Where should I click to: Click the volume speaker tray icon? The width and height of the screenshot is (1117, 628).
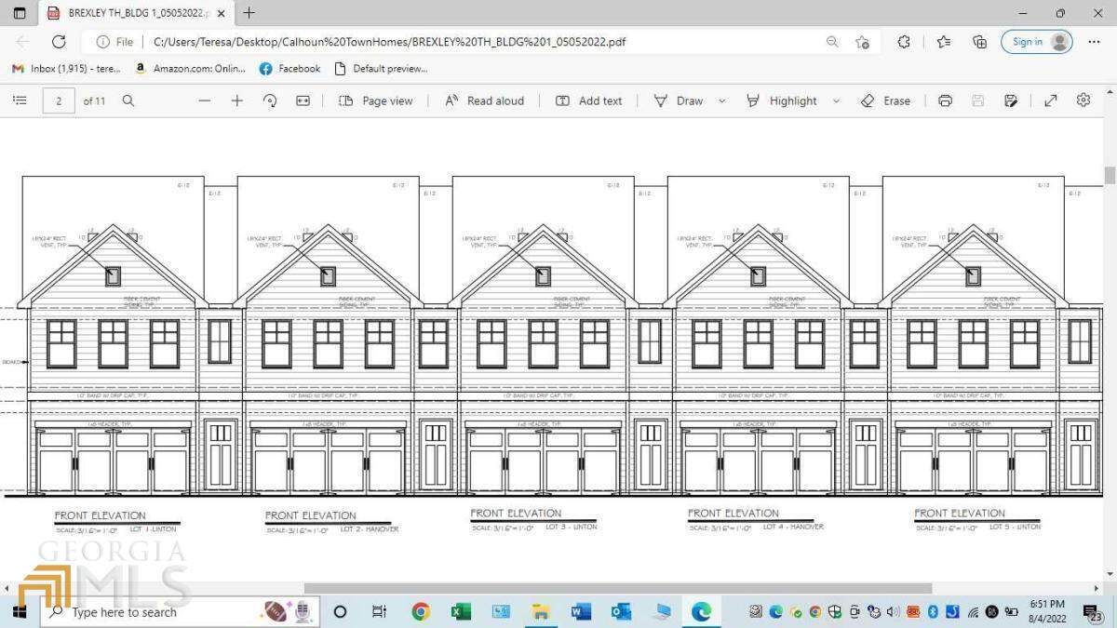tap(894, 611)
